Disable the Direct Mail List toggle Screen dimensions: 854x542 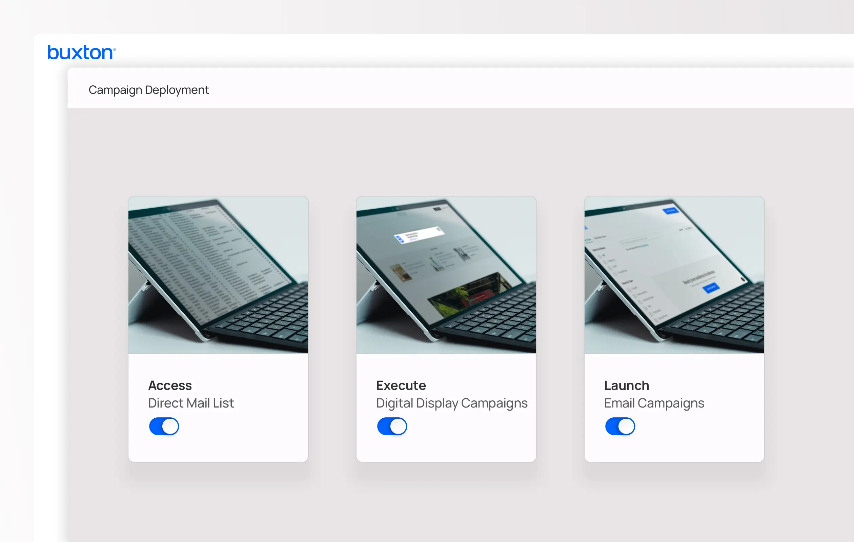[164, 426]
